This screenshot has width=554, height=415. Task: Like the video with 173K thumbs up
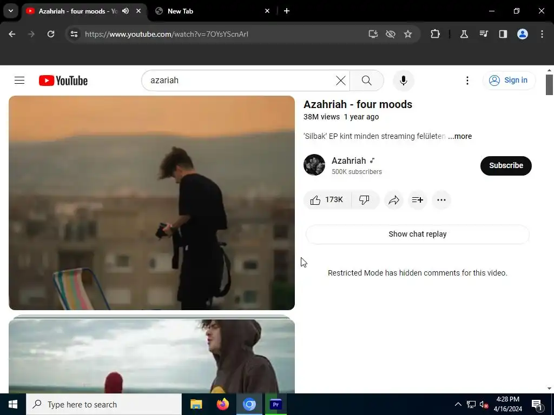[327, 200]
